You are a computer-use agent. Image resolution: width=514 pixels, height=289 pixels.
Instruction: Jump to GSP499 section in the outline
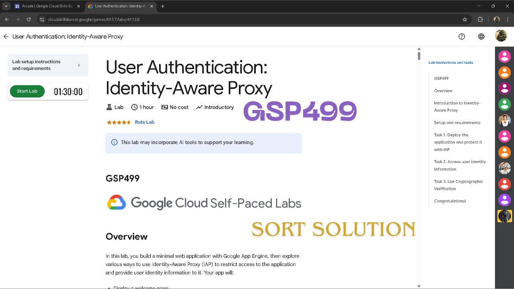tap(441, 78)
